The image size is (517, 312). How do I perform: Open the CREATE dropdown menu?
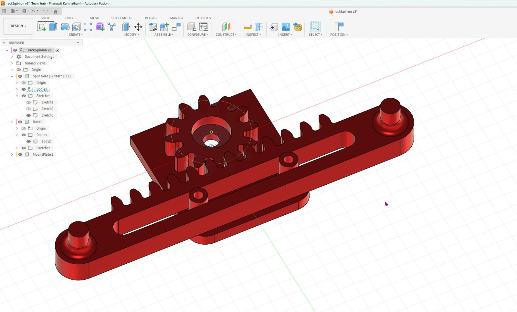[x=76, y=35]
